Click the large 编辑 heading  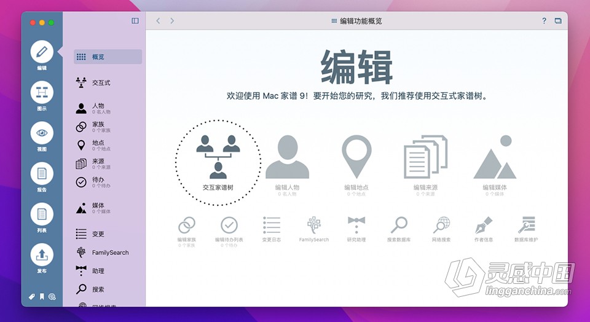pos(356,68)
